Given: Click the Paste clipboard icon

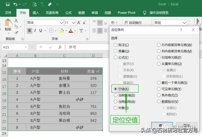Looking at the screenshot, I should [8, 23].
